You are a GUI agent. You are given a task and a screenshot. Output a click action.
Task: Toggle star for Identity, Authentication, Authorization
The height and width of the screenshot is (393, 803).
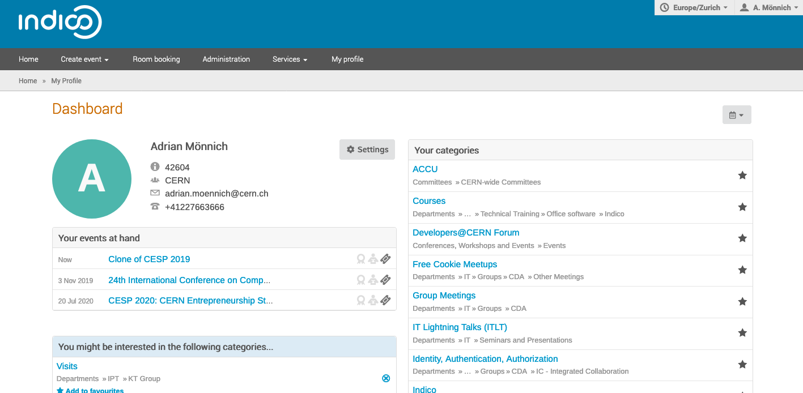pos(742,365)
